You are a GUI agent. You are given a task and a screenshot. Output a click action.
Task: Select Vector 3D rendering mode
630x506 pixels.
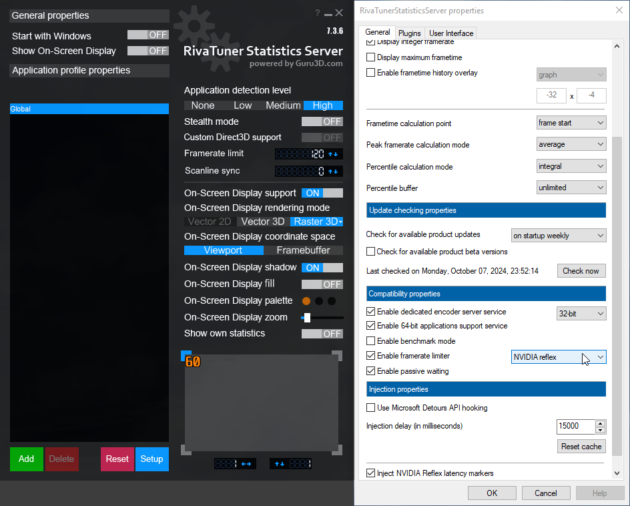tap(263, 222)
